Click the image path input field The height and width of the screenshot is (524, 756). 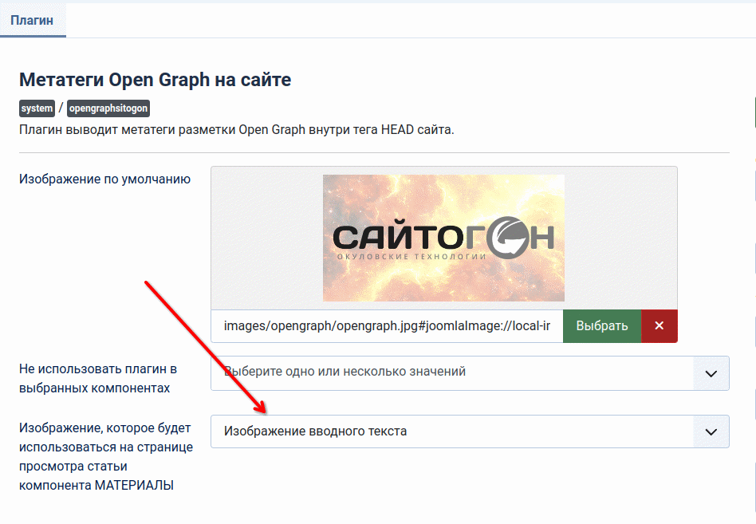point(387,326)
